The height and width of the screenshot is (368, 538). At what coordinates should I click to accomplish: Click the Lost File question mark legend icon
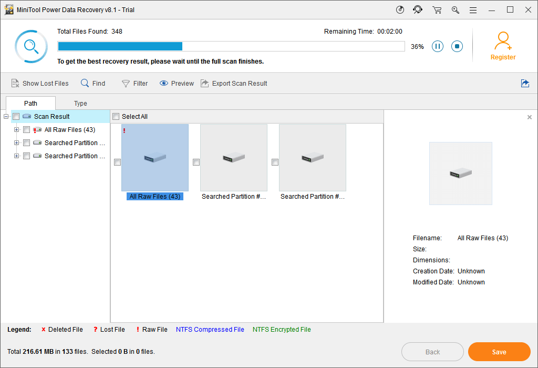(x=96, y=330)
